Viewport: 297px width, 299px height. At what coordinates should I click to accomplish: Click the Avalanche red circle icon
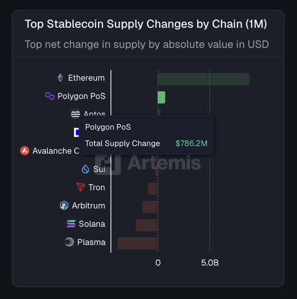(25, 151)
